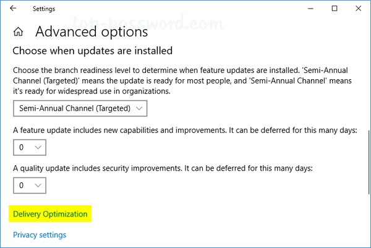Click the Advanced options page heading

92,32
